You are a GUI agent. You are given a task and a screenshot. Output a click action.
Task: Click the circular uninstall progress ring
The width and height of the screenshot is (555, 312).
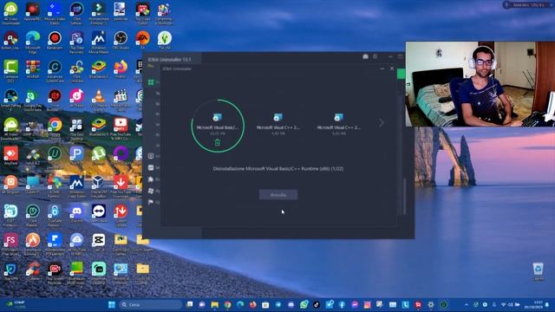click(218, 126)
